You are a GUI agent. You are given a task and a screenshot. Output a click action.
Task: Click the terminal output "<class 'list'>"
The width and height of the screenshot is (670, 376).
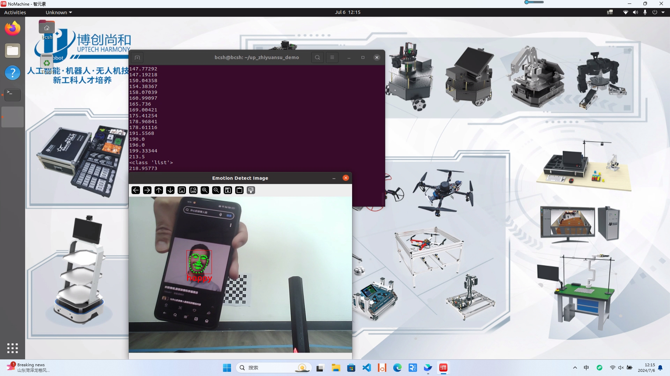click(151, 163)
